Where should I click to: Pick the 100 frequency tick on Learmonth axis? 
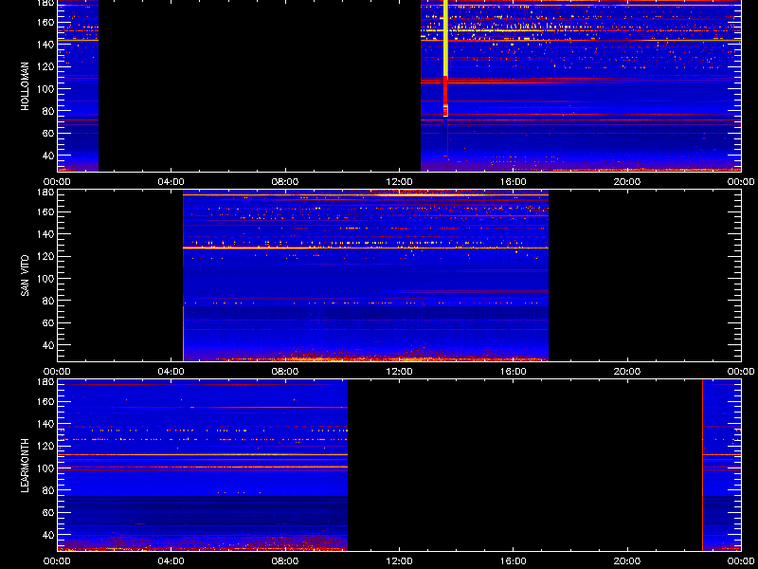pos(45,468)
